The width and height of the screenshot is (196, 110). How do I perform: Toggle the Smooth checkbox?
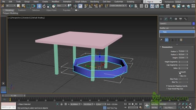click(179, 72)
